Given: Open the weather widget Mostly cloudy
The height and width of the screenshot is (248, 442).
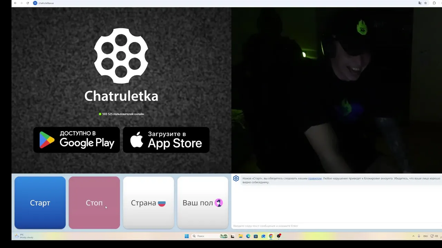Looking at the screenshot, I should tap(24, 236).
